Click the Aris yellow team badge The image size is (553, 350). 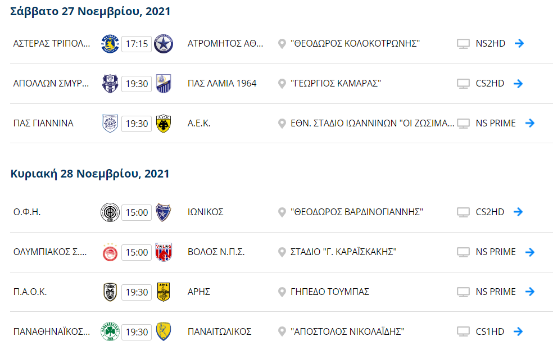(164, 292)
